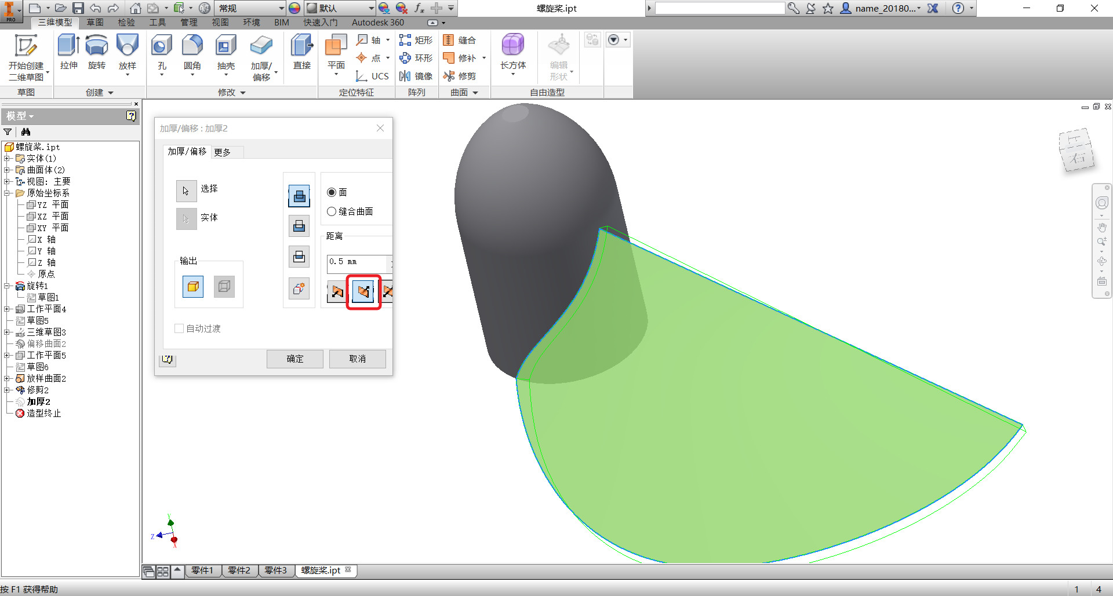This screenshot has height=596, width=1113.
Task: Switch to the 更多 dialog tab
Action: [223, 152]
